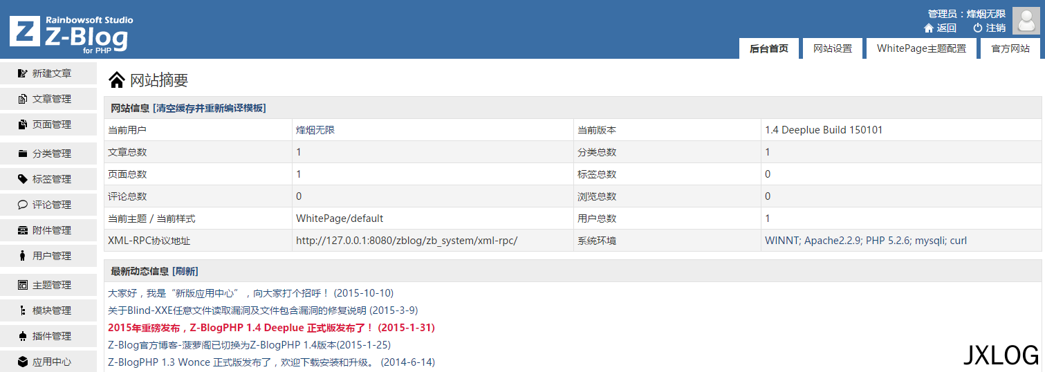Open 标签管理 in the sidebar
1045x372 pixels.
[x=48, y=179]
